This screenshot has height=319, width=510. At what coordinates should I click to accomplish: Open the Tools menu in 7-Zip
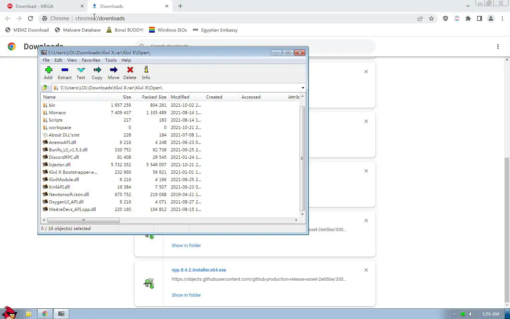(111, 60)
